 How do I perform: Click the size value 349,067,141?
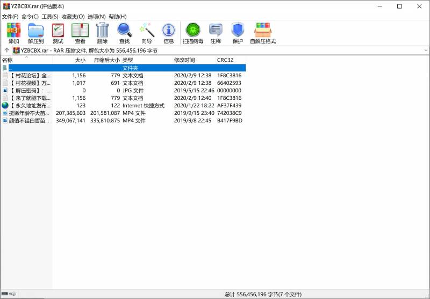click(71, 120)
